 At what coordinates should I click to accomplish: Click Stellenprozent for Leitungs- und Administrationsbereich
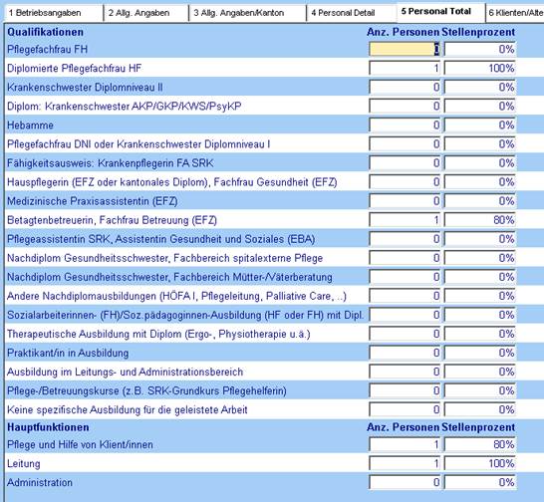coord(480,372)
